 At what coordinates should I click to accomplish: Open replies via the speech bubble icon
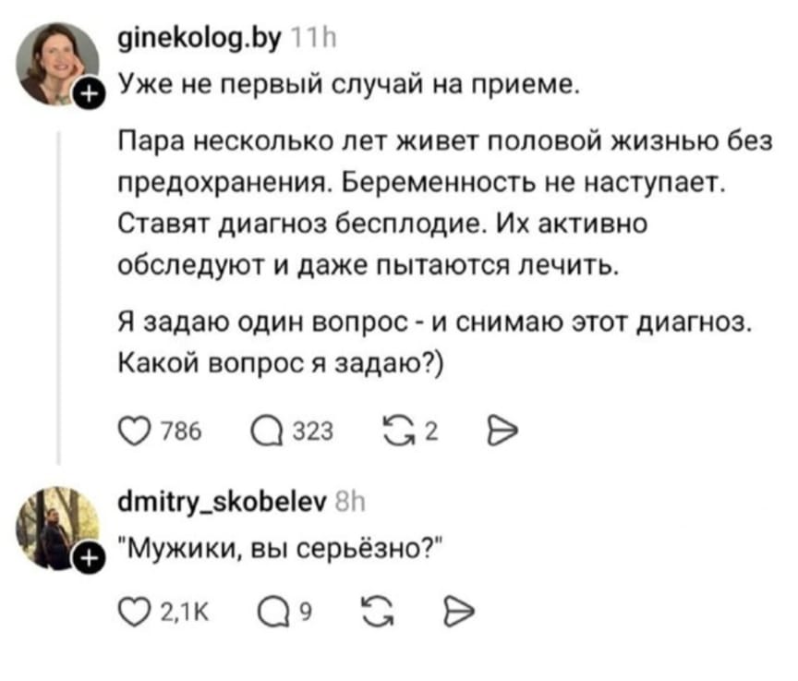tap(268, 429)
